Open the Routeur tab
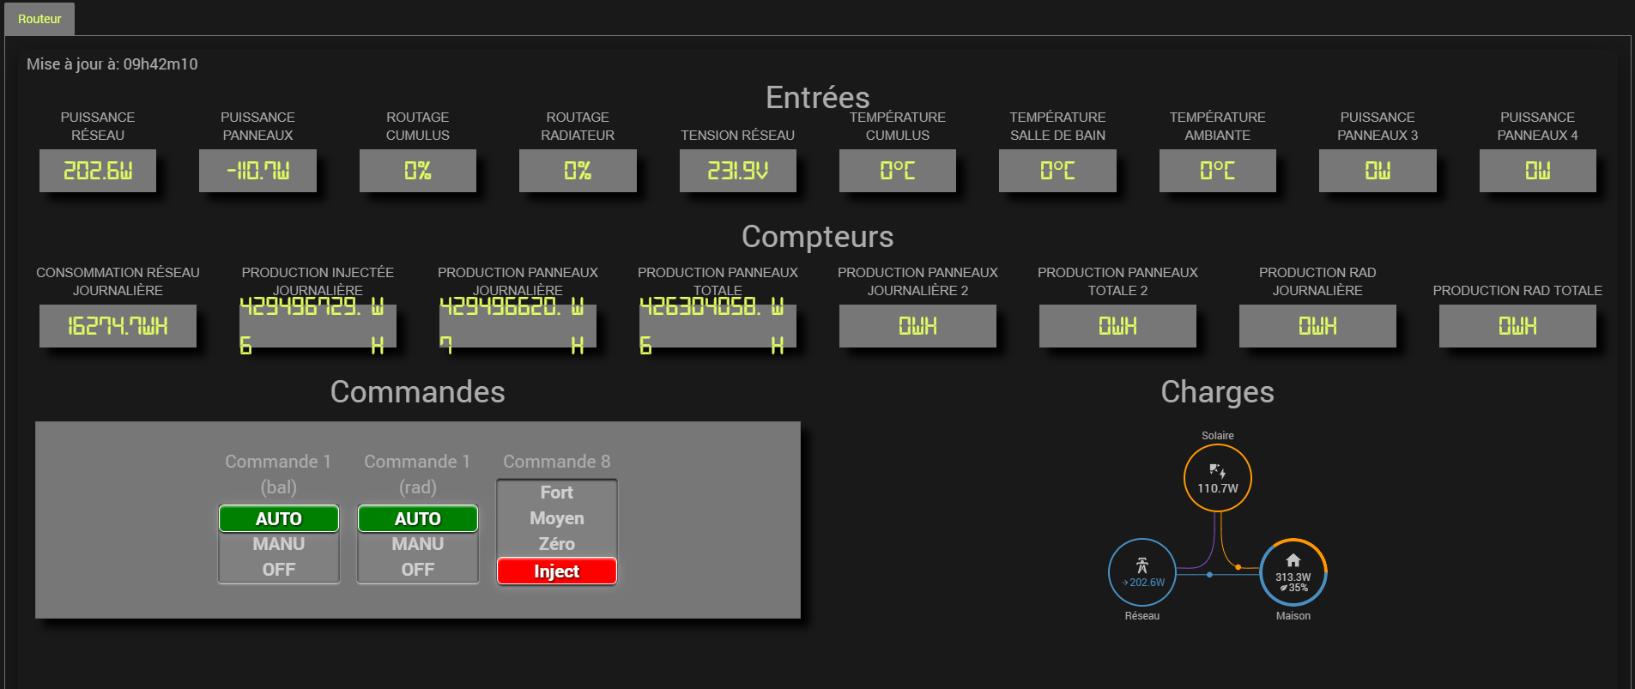The height and width of the screenshot is (689, 1635). pyautogui.click(x=39, y=19)
